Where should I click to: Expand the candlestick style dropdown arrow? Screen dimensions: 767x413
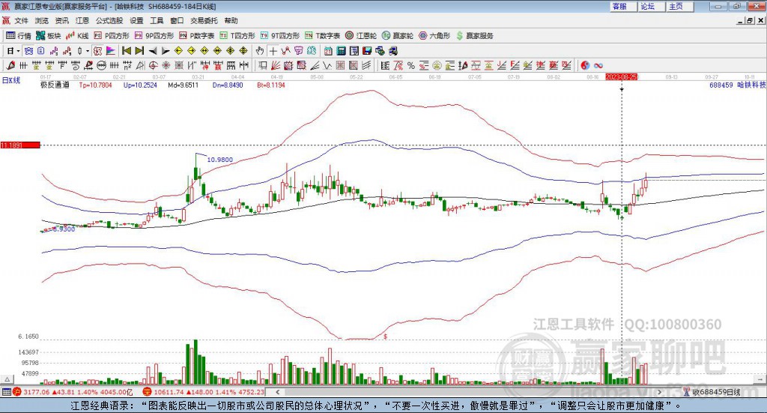point(88,51)
